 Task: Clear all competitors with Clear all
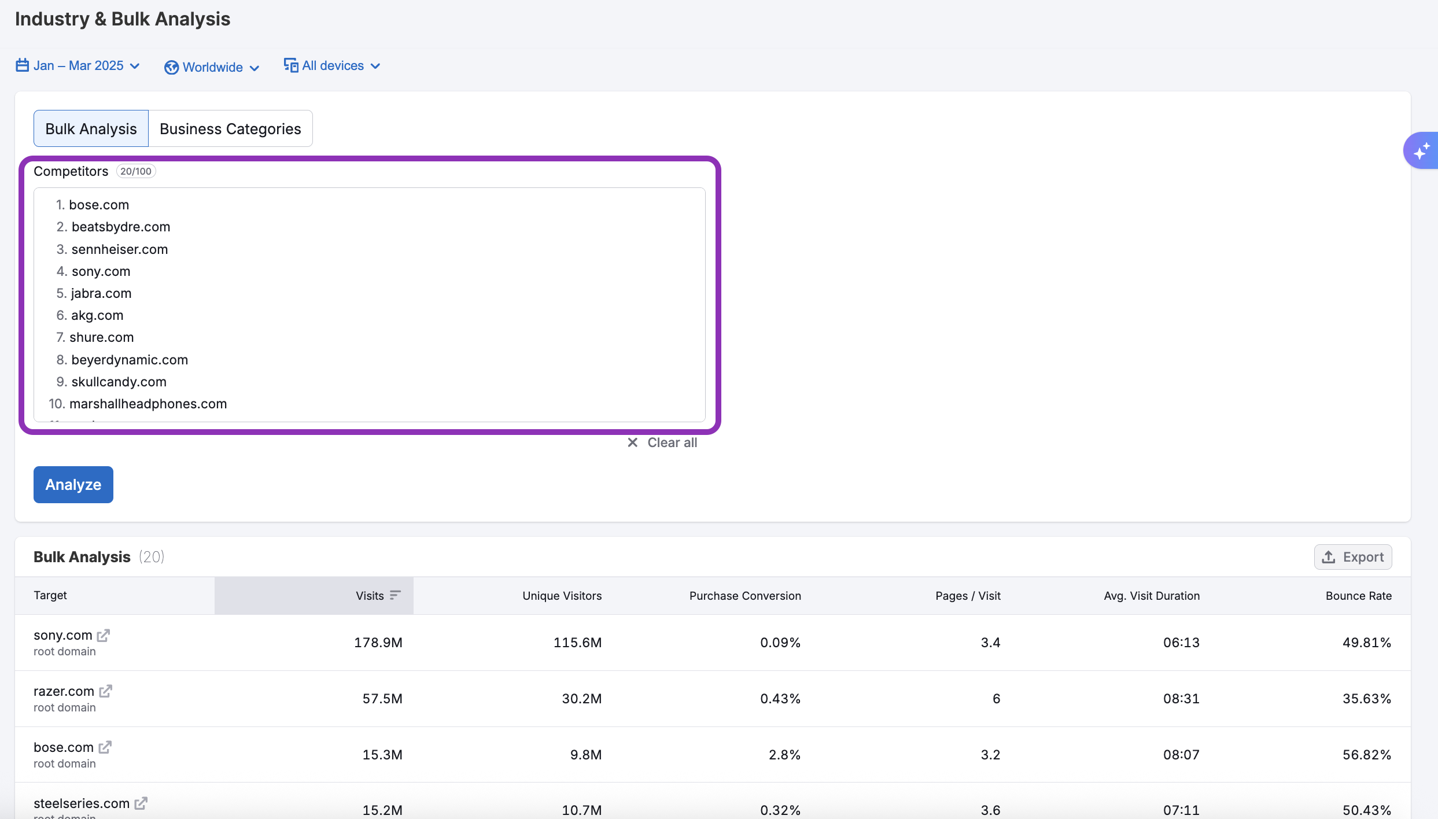click(672, 442)
